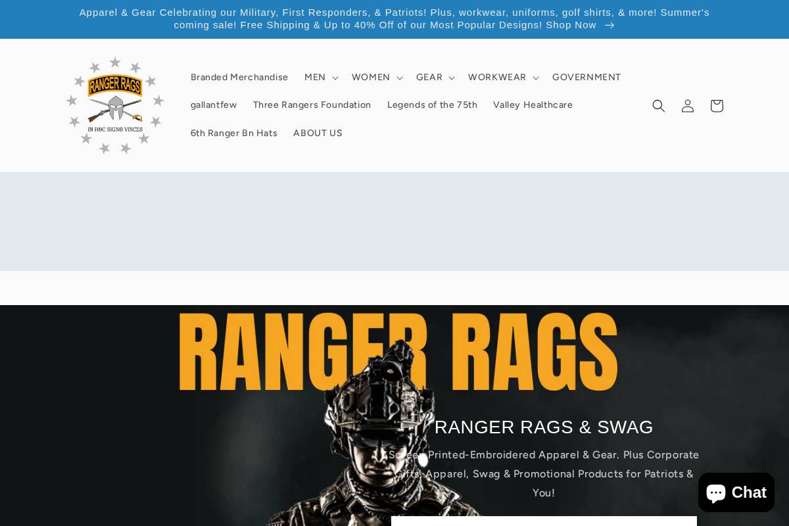789x526 pixels.
Task: Click the account login icon
Action: 687,105
